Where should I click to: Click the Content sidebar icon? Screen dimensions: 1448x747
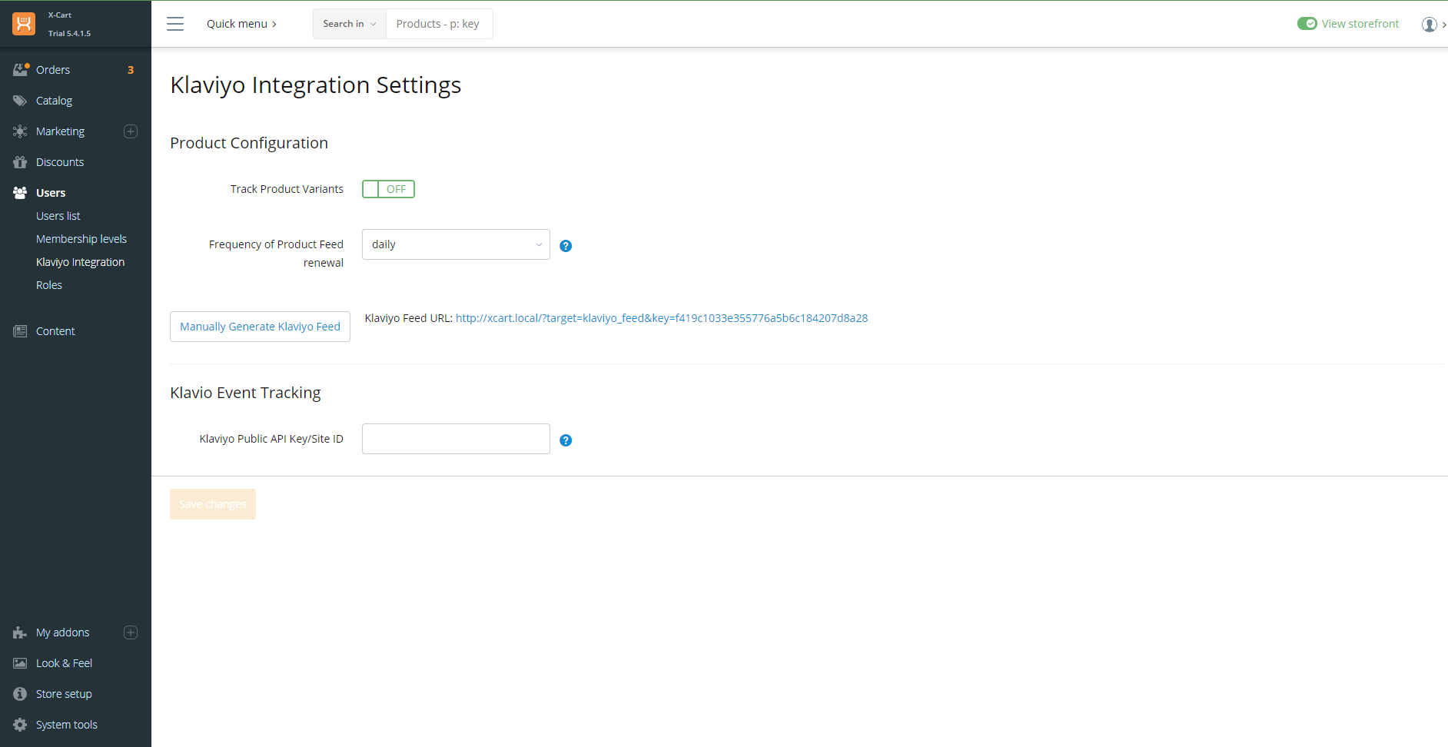point(20,331)
